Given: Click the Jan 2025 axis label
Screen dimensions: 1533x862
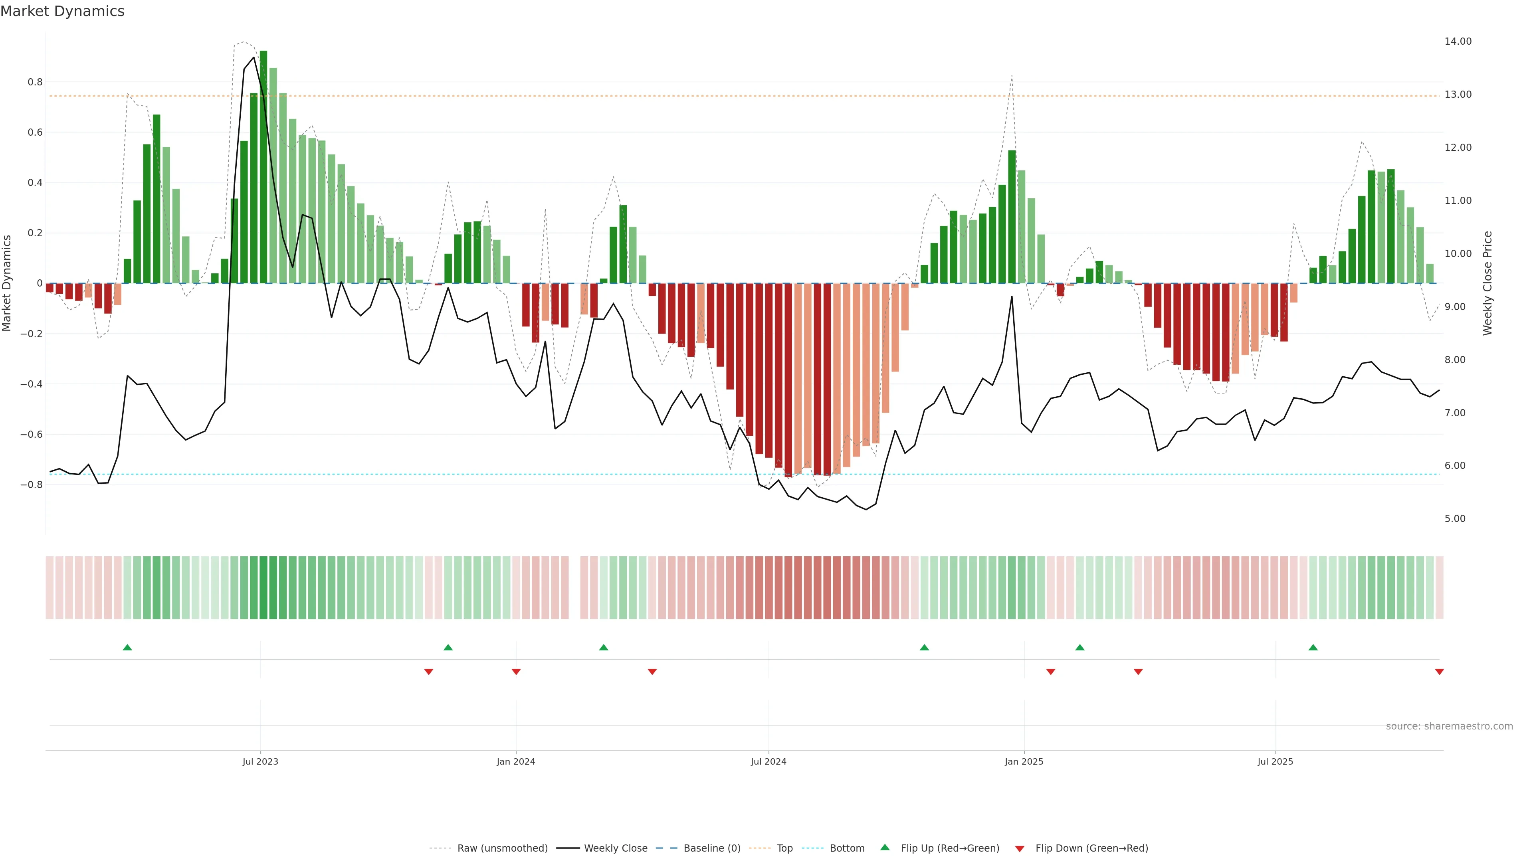Looking at the screenshot, I should (1024, 761).
